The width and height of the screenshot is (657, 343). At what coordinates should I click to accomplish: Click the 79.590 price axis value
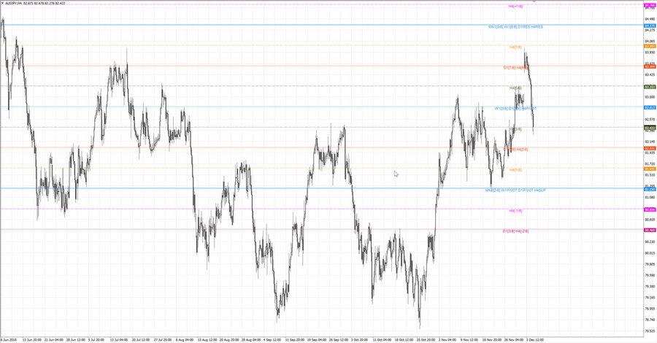[650, 275]
